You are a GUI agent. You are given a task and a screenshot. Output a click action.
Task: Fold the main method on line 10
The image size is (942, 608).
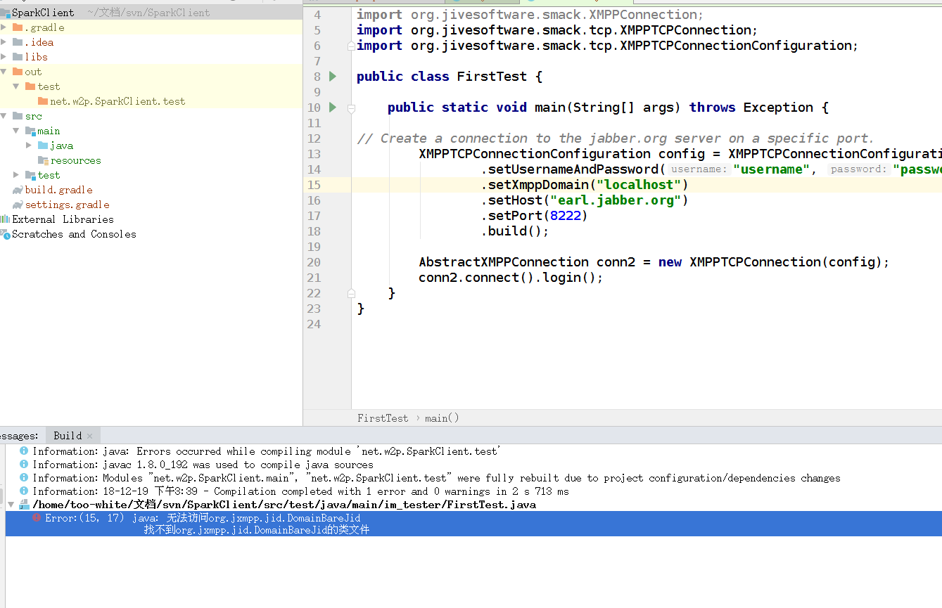(351, 108)
